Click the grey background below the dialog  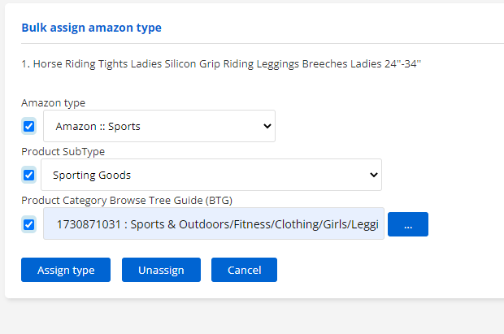tap(252, 317)
